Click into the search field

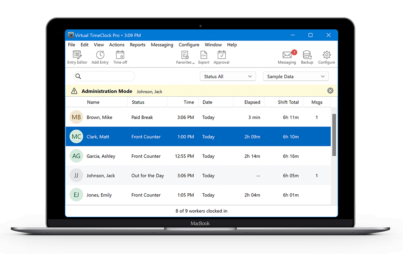[104, 76]
